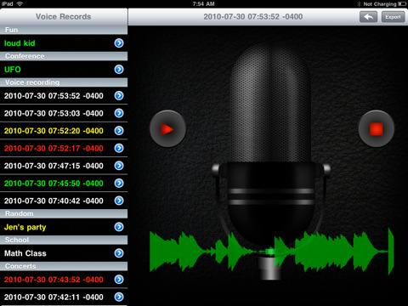Select the Math Class recording

pos(64,252)
